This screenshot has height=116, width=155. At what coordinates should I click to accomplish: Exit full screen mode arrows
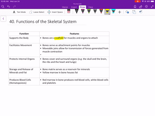(x=152, y=6)
